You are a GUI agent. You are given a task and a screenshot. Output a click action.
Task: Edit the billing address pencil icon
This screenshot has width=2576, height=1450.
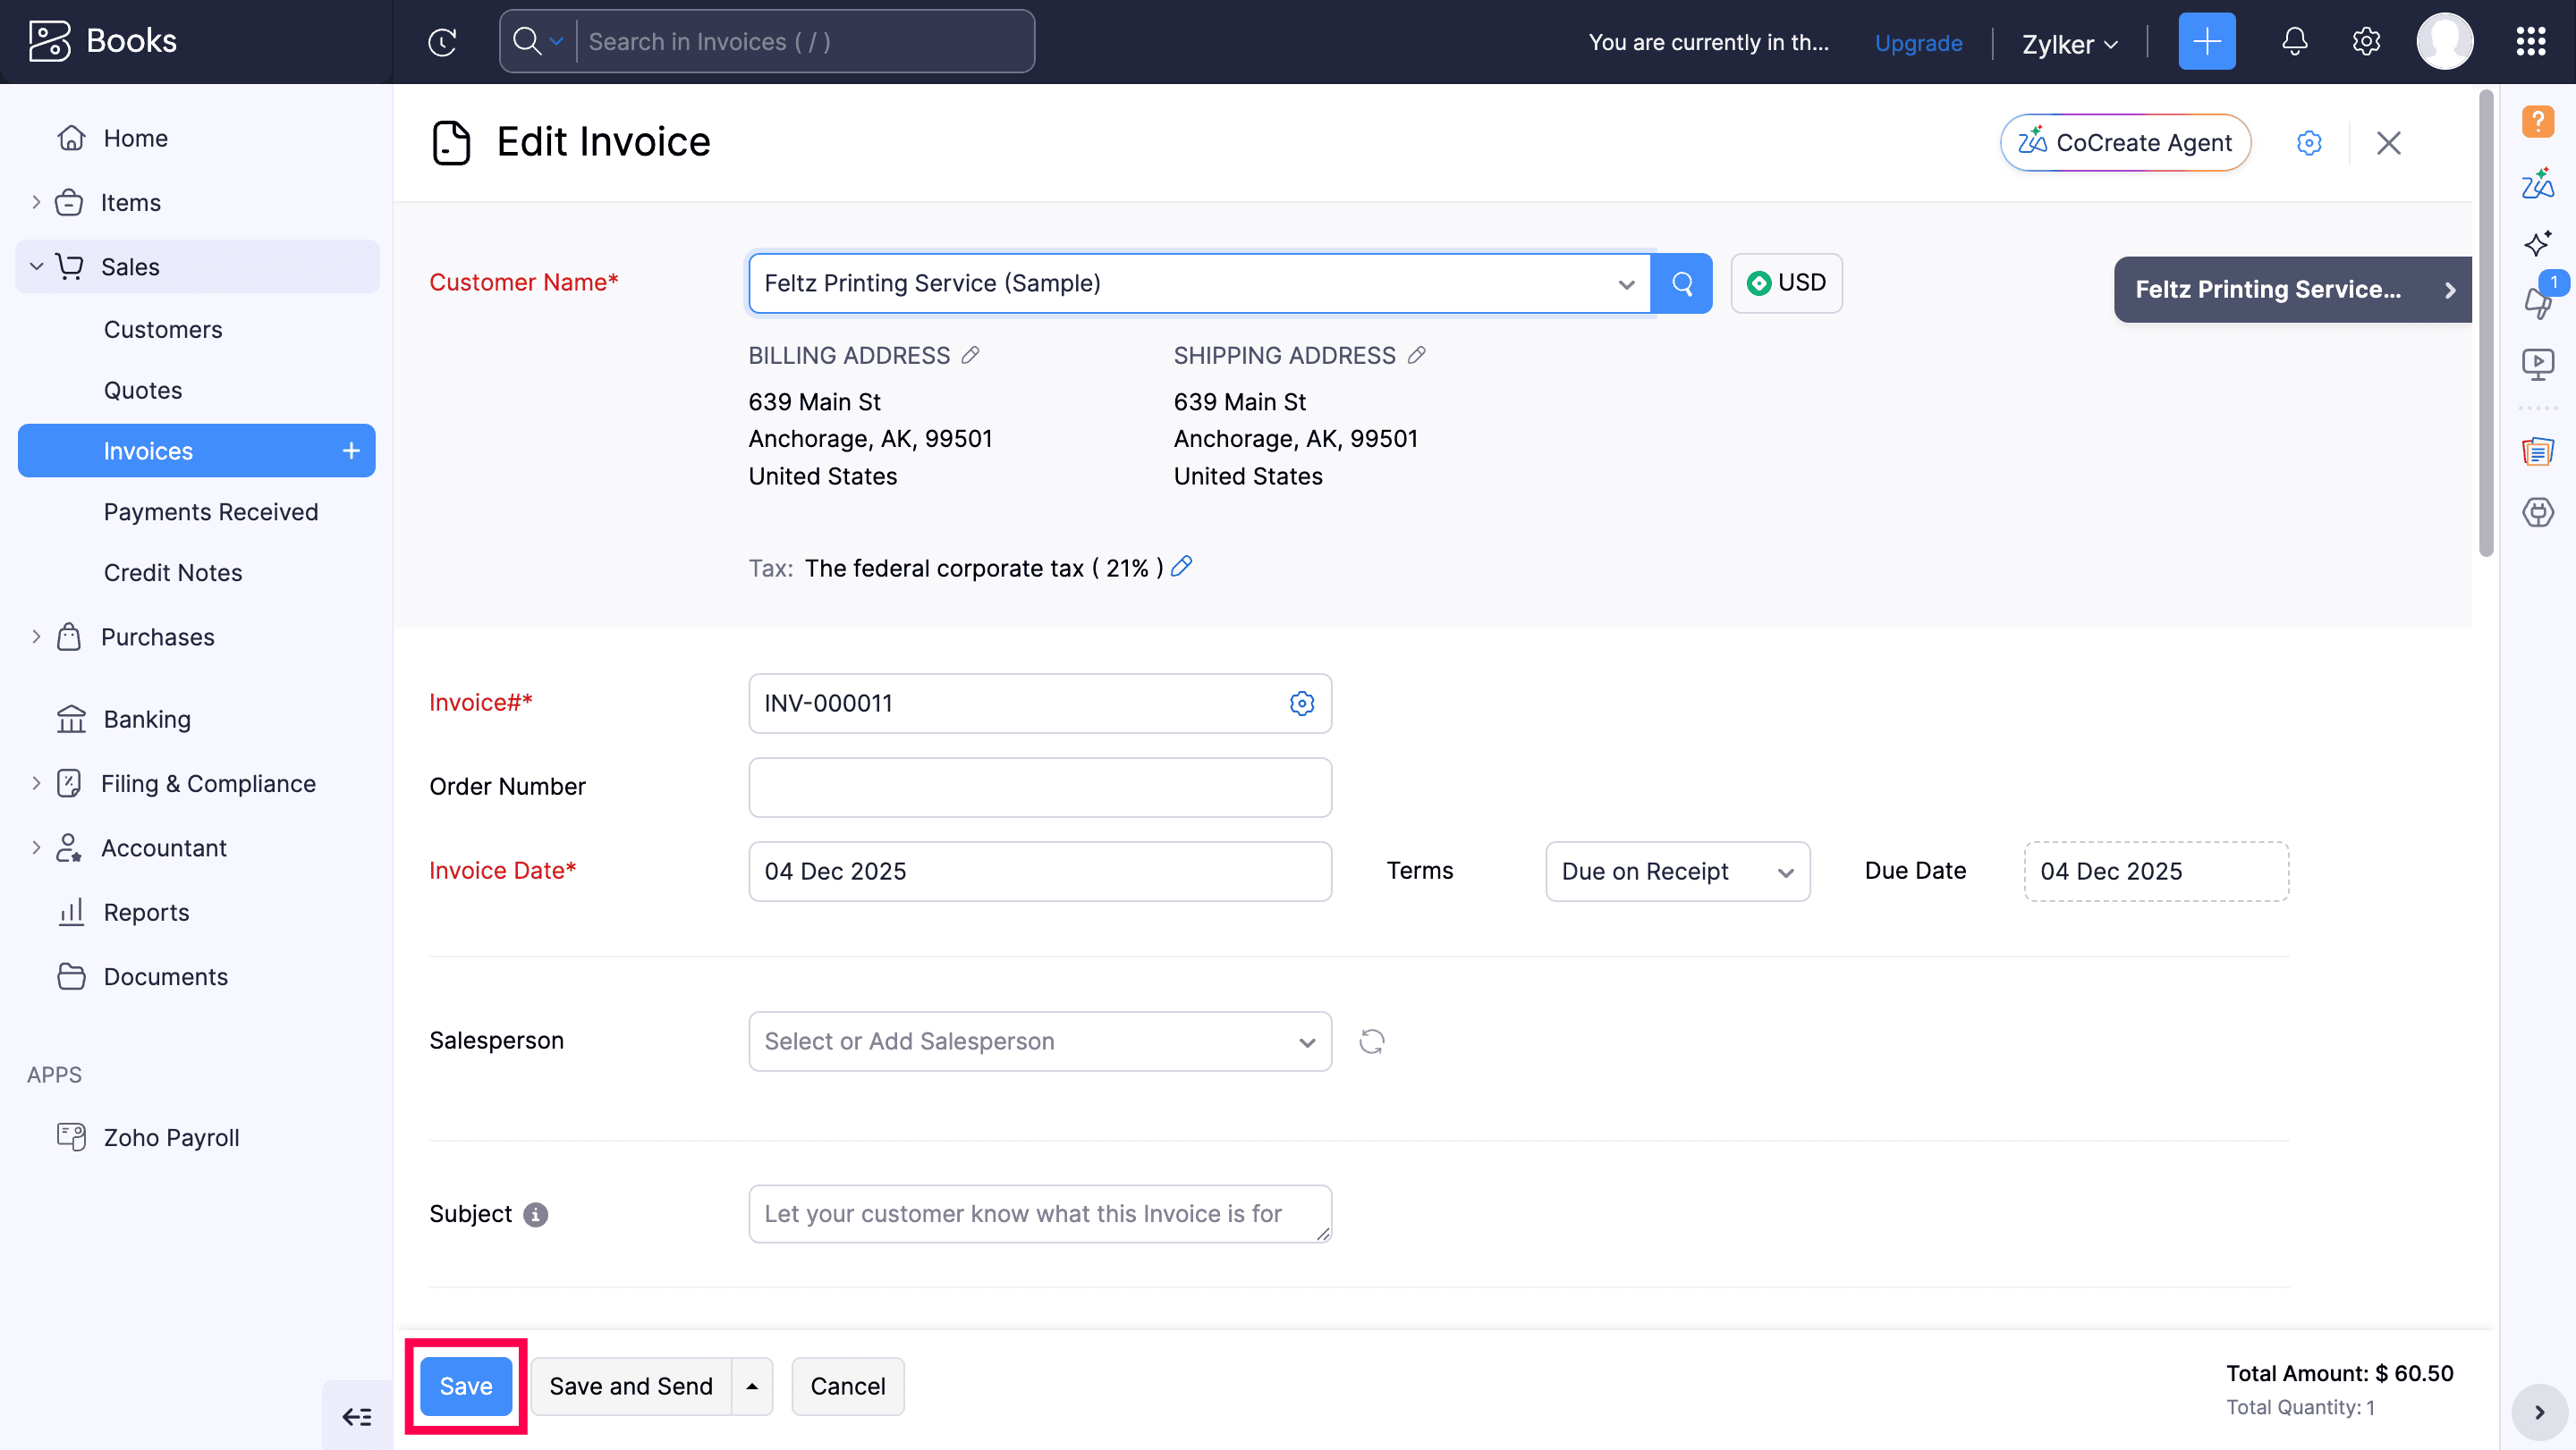coord(970,356)
